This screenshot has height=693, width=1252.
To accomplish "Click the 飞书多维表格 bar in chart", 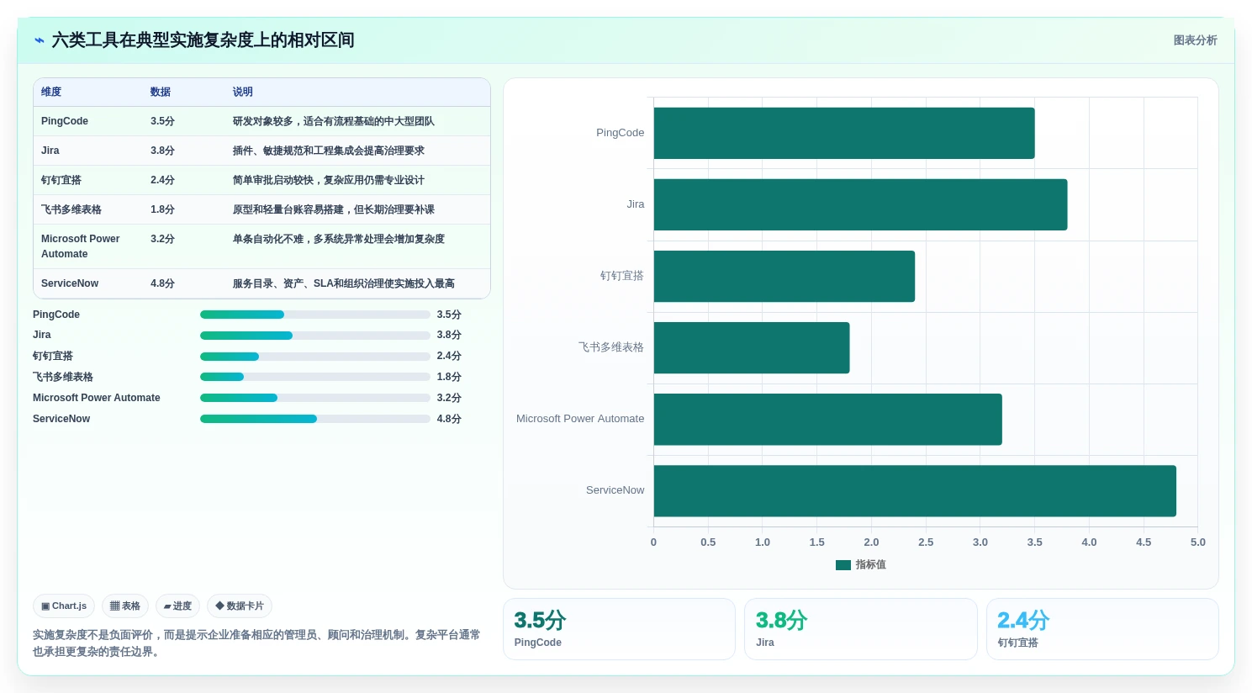I will point(752,347).
